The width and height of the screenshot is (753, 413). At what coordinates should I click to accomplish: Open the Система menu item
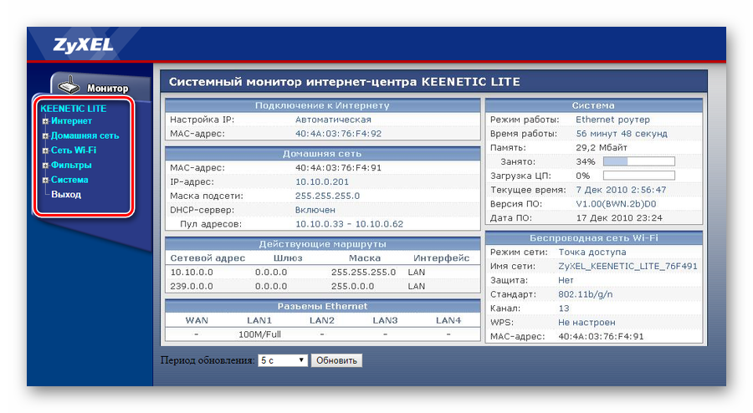click(x=69, y=180)
